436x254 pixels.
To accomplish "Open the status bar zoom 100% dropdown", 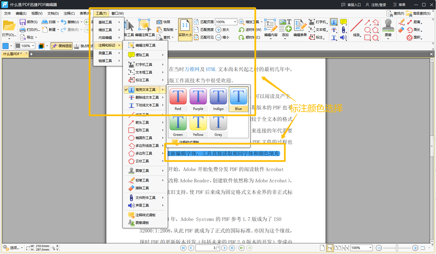I will tap(361, 248).
